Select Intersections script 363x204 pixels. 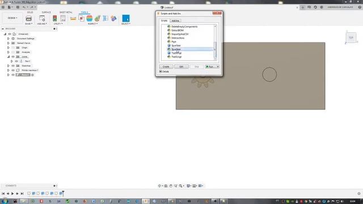point(178,38)
